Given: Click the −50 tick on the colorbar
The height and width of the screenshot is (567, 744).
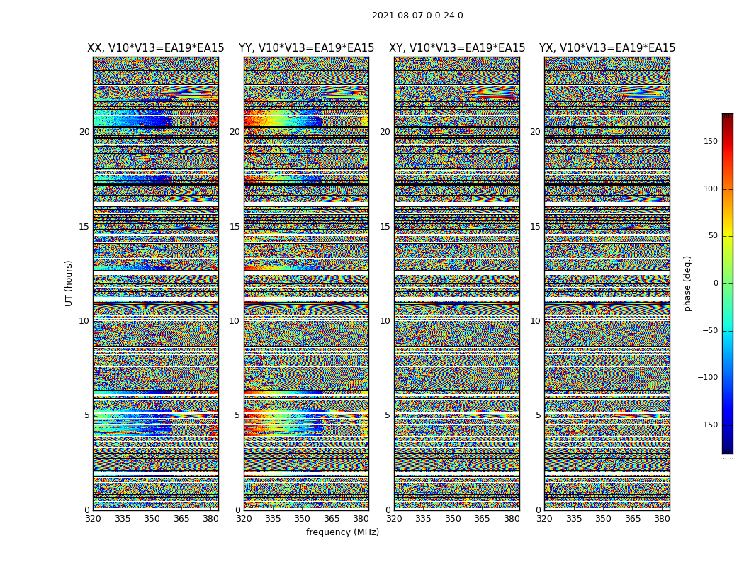Looking at the screenshot, I should click(x=710, y=330).
